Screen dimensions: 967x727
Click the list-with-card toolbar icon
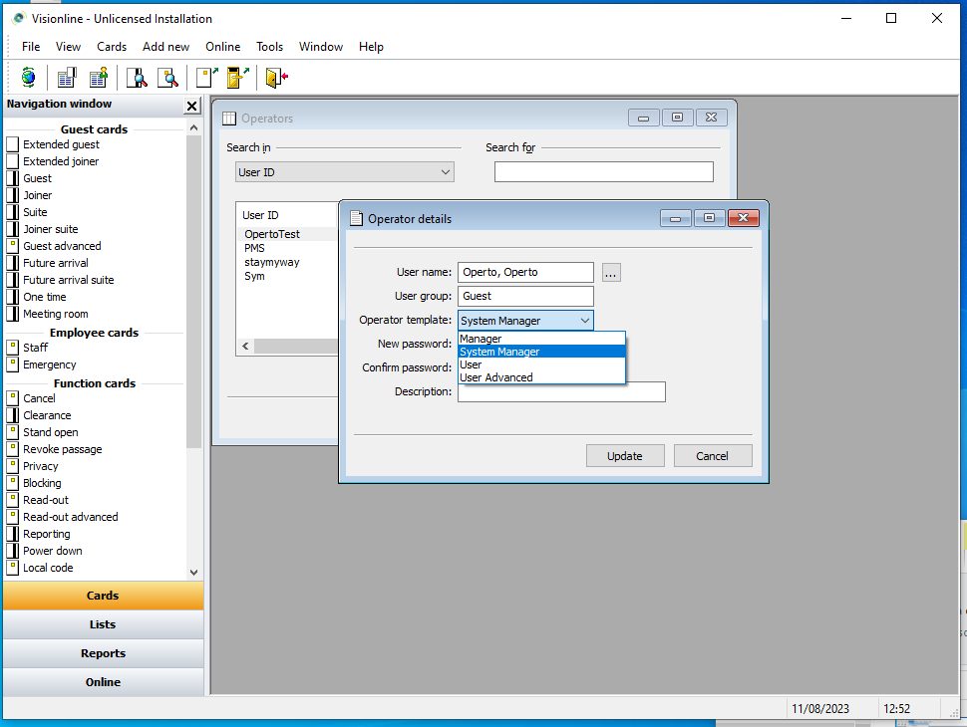tap(67, 77)
